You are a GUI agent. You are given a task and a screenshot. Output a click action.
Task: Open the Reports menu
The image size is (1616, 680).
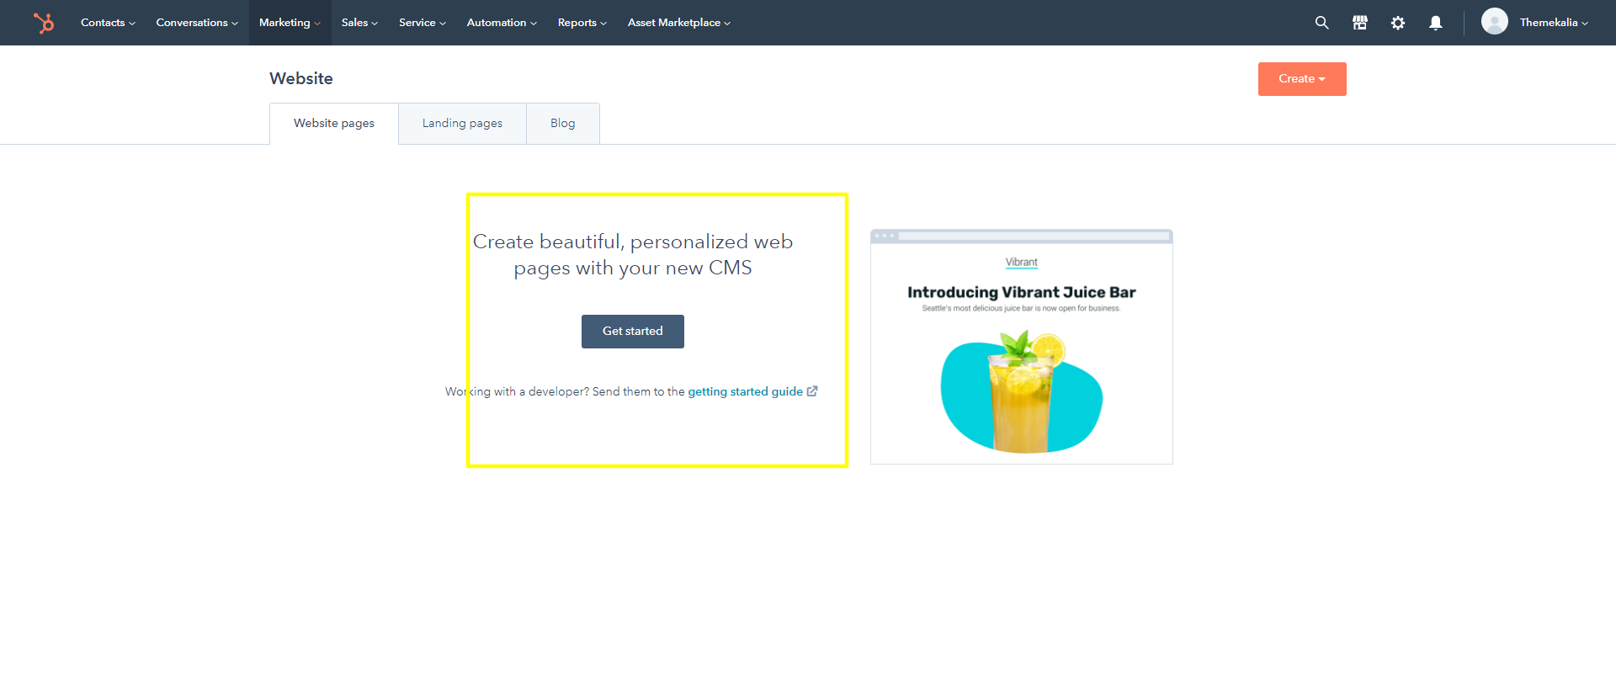click(x=582, y=23)
